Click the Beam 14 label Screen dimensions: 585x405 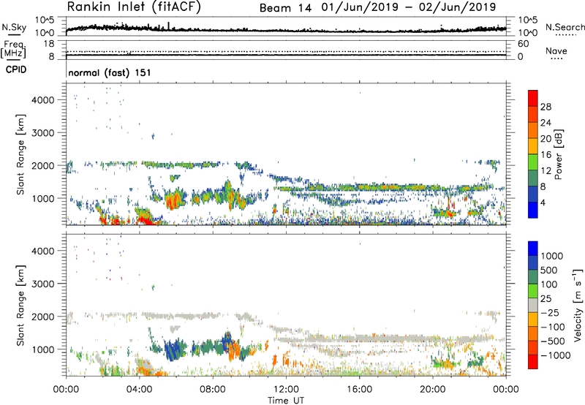click(x=285, y=8)
